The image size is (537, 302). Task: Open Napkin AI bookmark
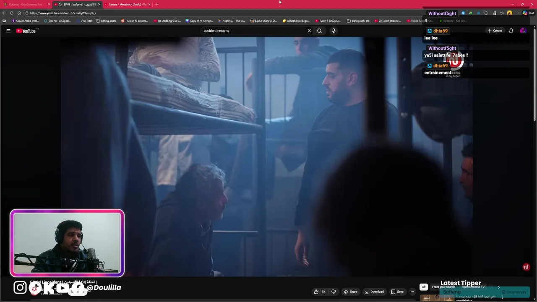pos(232,21)
